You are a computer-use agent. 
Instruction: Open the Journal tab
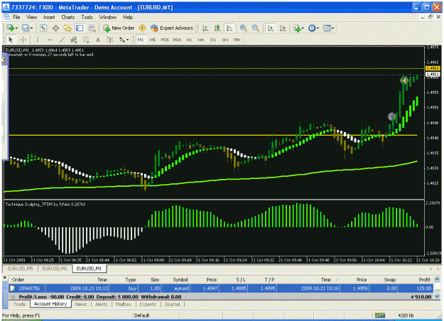[172, 304]
